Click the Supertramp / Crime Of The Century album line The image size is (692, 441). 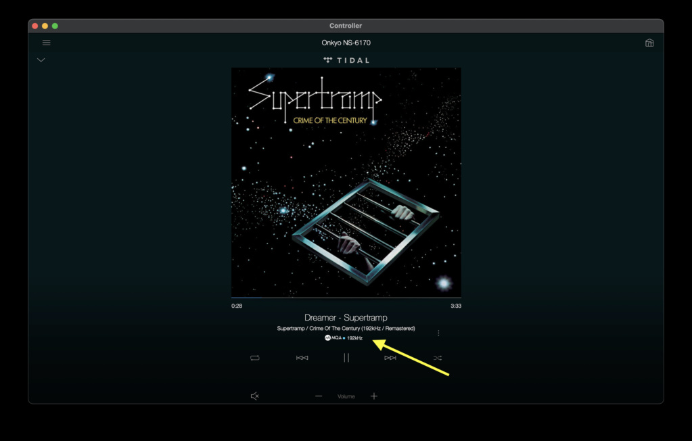346,329
